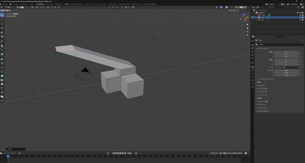Switch to face select mode
This screenshot has width=305, height=163.
point(23,7)
